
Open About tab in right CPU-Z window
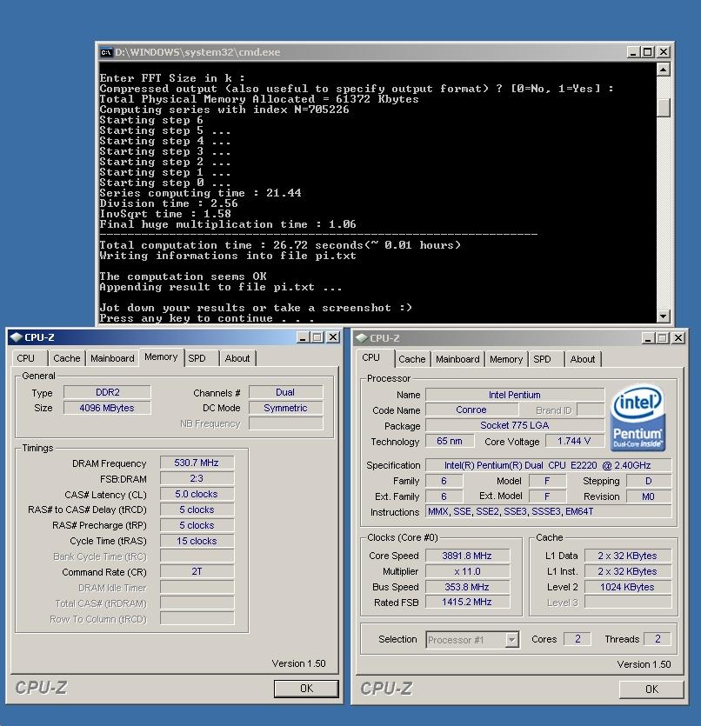pos(583,359)
